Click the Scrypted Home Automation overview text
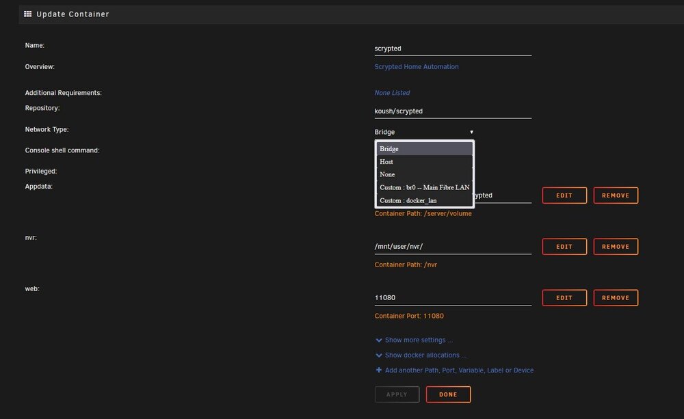Screen dimensions: 684x419 416,67
